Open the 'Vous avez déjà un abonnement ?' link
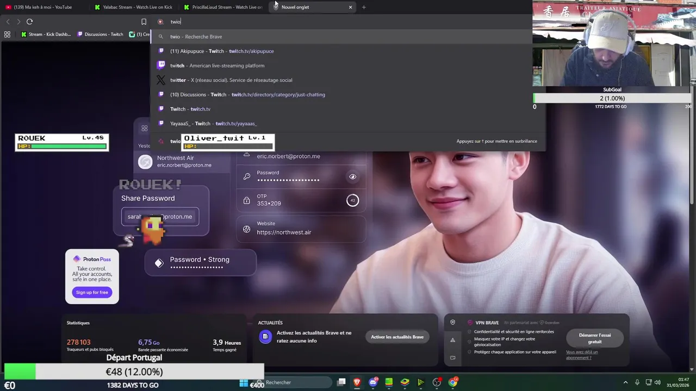The height and width of the screenshot is (391, 696). [x=582, y=355]
